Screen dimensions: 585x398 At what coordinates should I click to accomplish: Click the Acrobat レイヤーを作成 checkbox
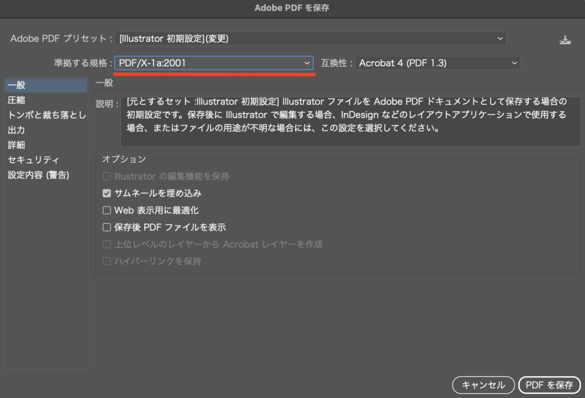tap(106, 244)
